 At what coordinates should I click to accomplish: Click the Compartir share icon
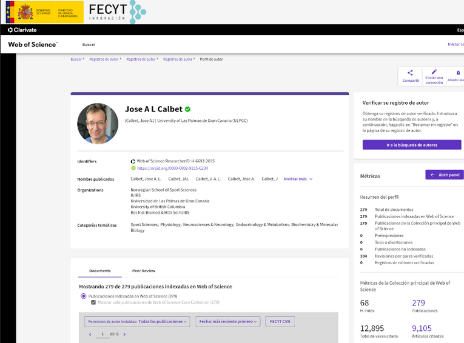tap(410, 73)
